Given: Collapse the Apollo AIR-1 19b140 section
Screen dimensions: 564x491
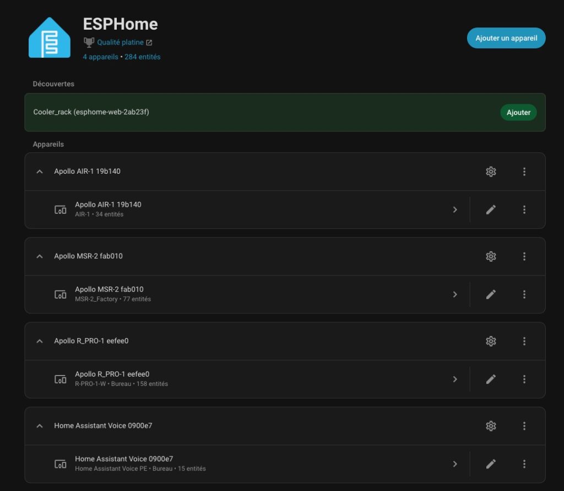Looking at the screenshot, I should tap(39, 172).
